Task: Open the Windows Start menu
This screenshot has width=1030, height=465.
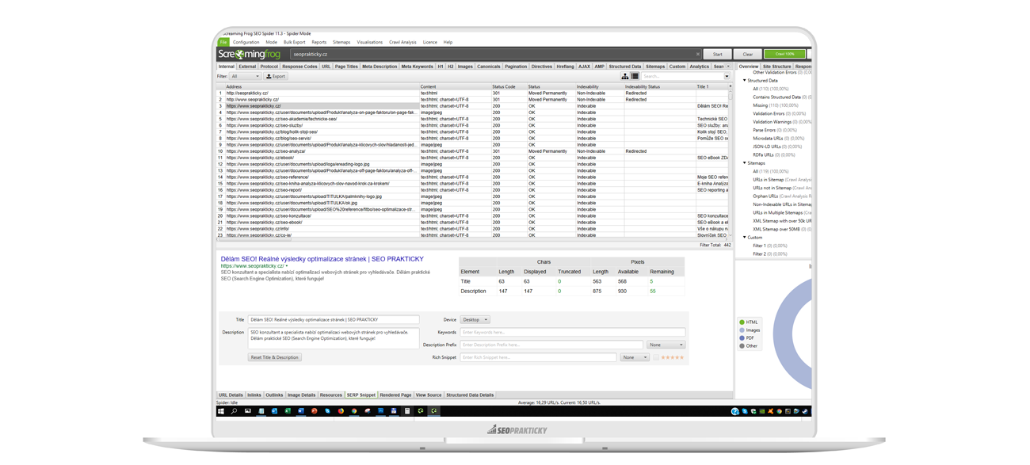Action: pos(221,411)
